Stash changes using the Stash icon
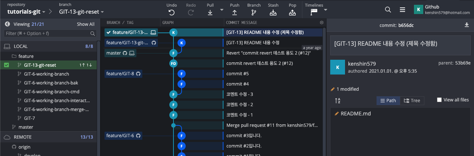Viewport: 474px width, 156px height. [273, 13]
